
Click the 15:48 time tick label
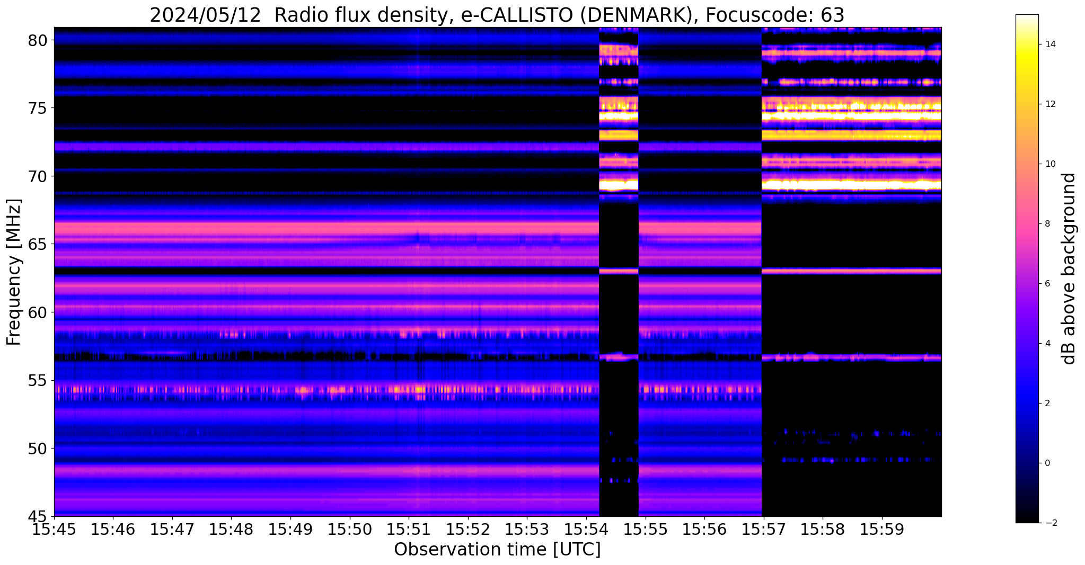click(231, 529)
